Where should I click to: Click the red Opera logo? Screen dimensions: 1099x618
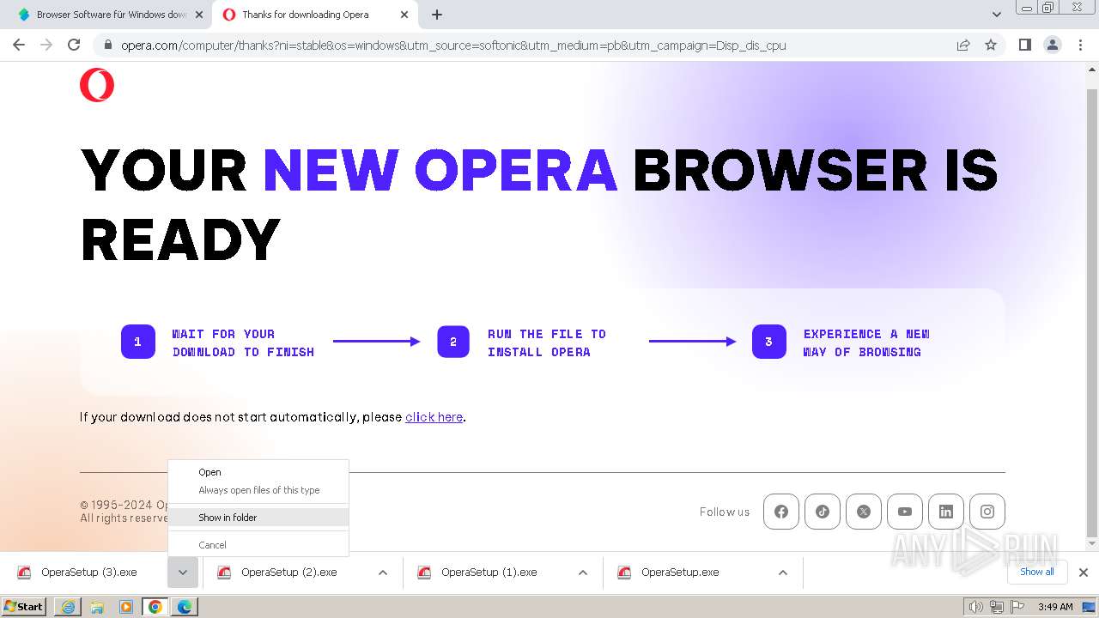click(97, 86)
